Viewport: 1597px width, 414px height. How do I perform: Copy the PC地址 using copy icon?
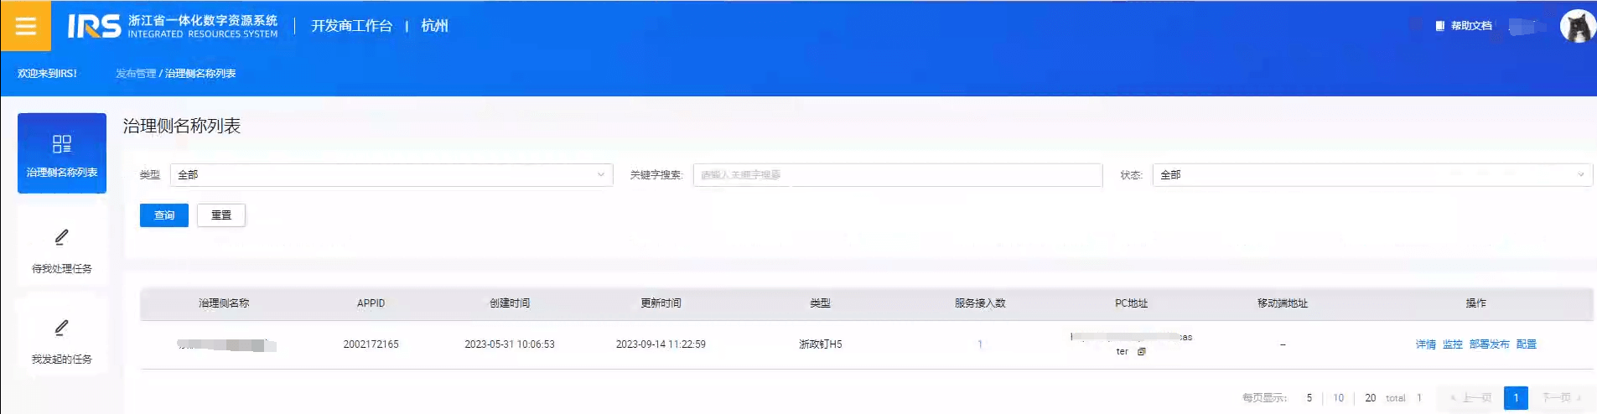[1141, 352]
